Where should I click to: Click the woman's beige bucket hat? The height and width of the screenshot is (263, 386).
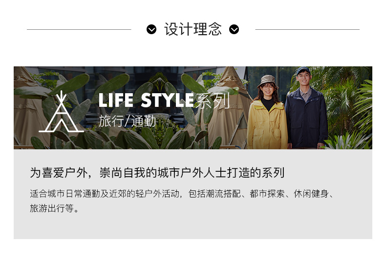coord(267,81)
